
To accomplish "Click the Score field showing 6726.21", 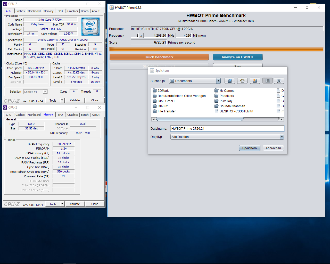I will (x=149, y=42).
